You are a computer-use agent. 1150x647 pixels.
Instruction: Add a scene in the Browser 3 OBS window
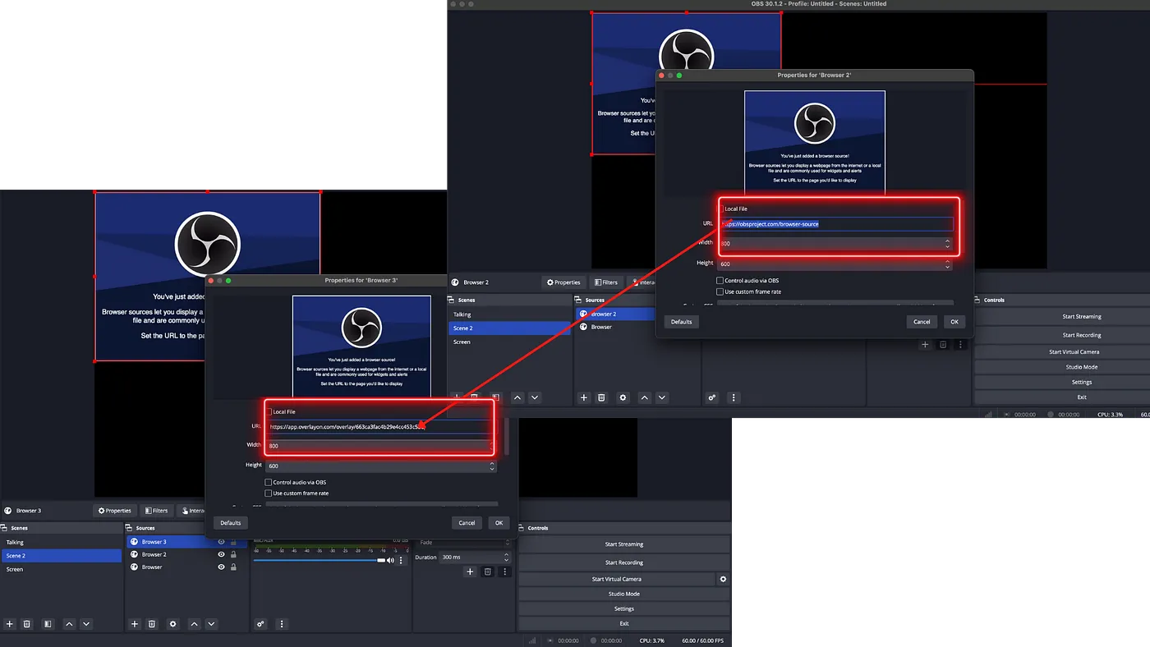coord(10,624)
